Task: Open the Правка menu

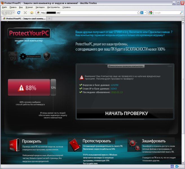Action: [x=13, y=7]
